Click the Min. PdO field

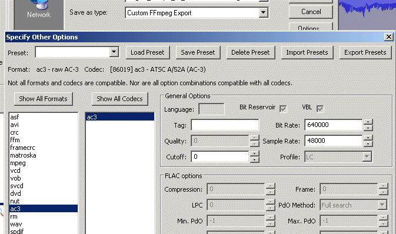(x=235, y=221)
